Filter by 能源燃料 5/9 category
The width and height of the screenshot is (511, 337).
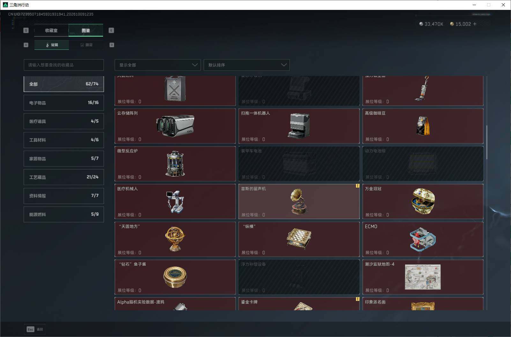[64, 214]
